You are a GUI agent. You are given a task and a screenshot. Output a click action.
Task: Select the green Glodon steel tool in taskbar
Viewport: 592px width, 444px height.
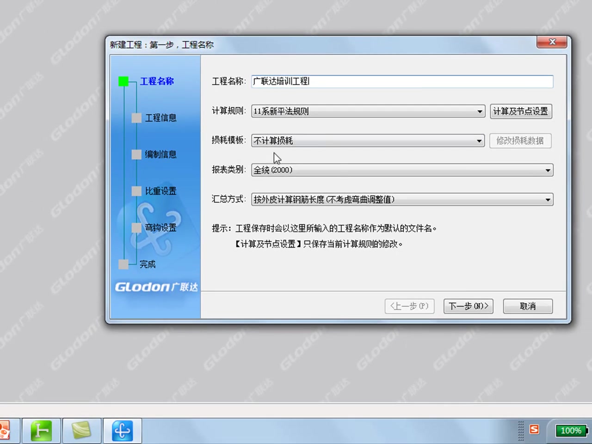(x=41, y=430)
